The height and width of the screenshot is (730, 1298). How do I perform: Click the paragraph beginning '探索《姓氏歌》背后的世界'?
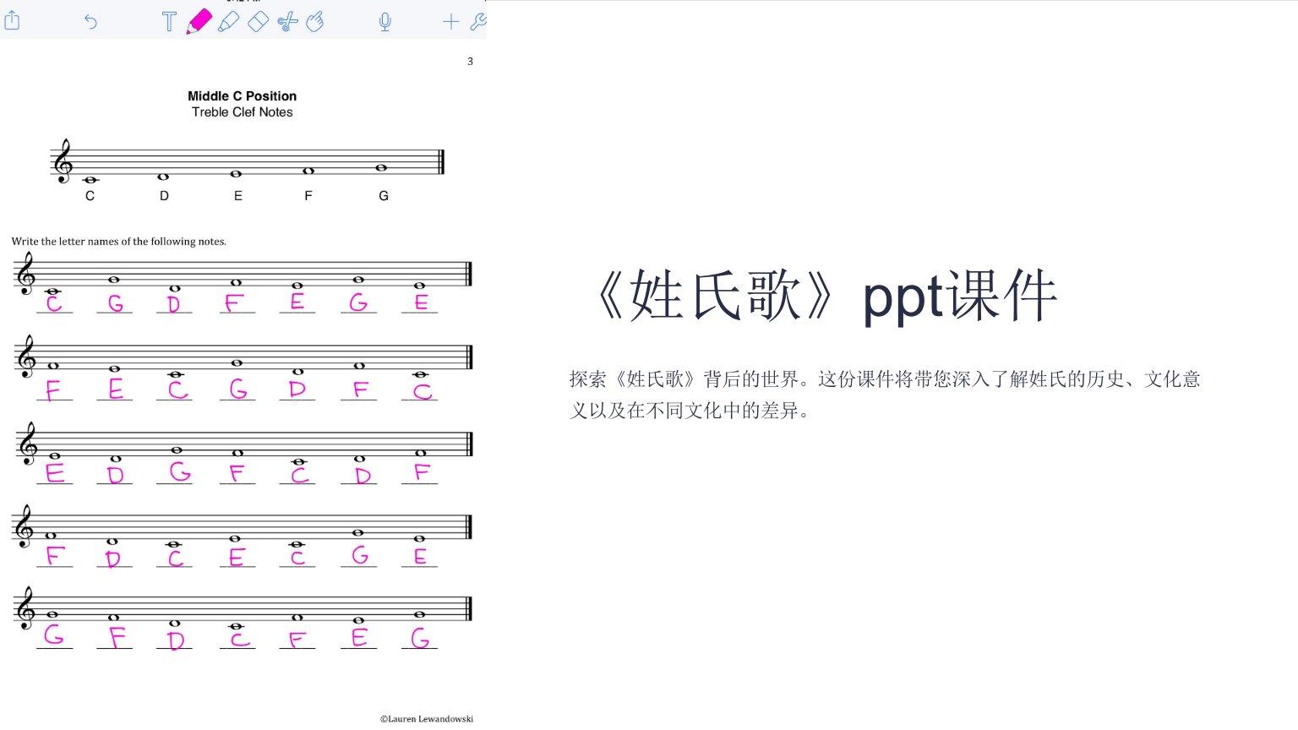(x=885, y=395)
